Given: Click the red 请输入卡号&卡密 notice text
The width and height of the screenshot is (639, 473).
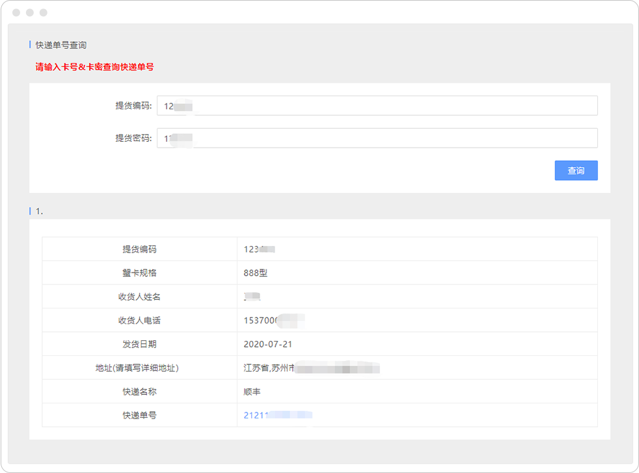Looking at the screenshot, I should pos(94,66).
